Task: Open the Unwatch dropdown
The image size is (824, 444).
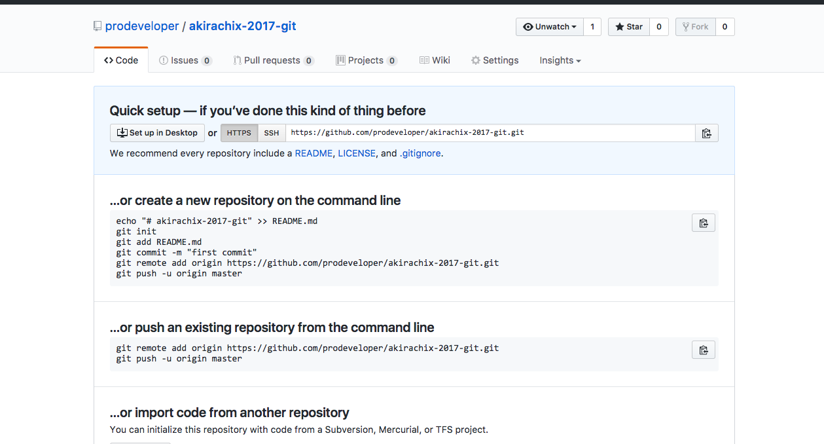Action: 550,27
